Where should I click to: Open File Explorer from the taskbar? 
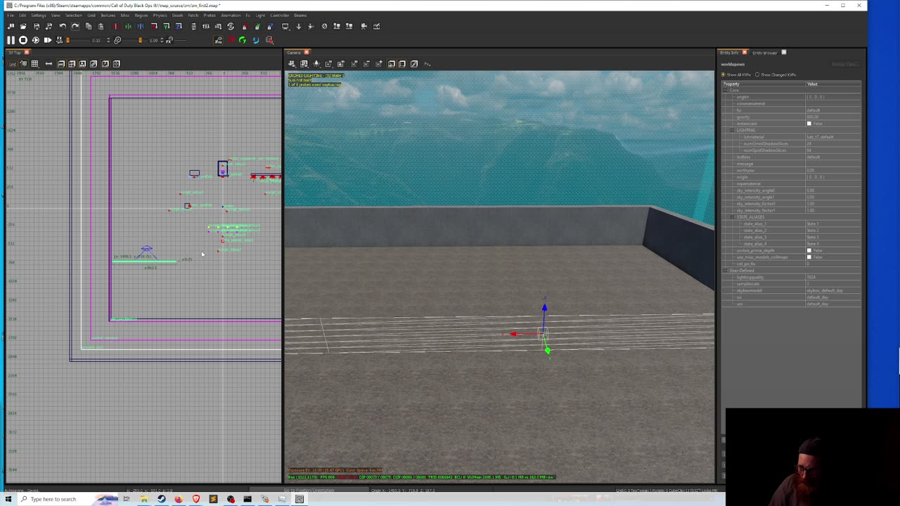tap(144, 499)
